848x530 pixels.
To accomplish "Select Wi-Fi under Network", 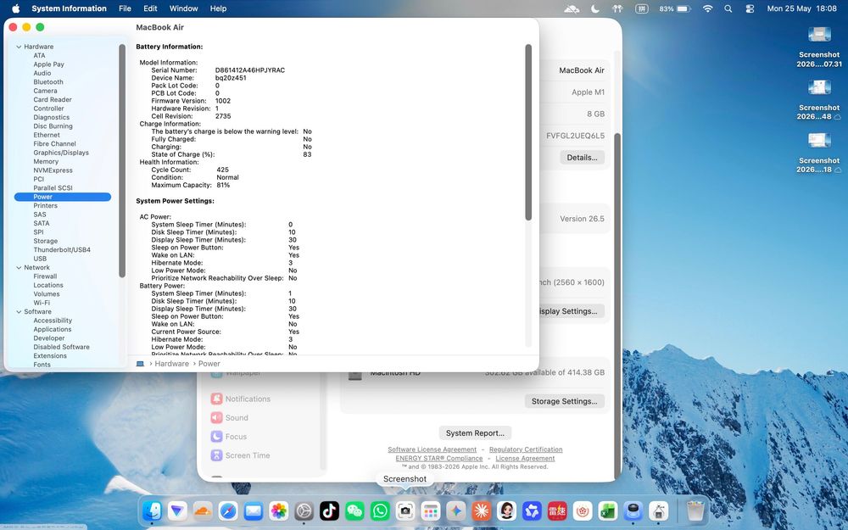I will tap(42, 303).
